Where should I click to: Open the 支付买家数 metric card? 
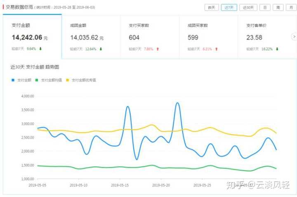coord(149,37)
